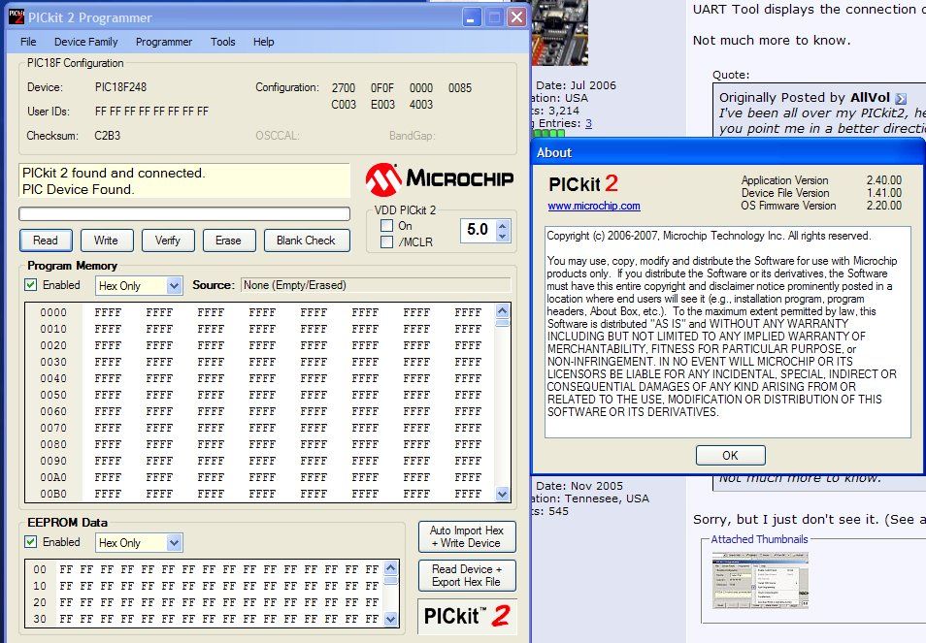926x643 pixels.
Task: Click program memory address row 0050
Action: point(53,395)
